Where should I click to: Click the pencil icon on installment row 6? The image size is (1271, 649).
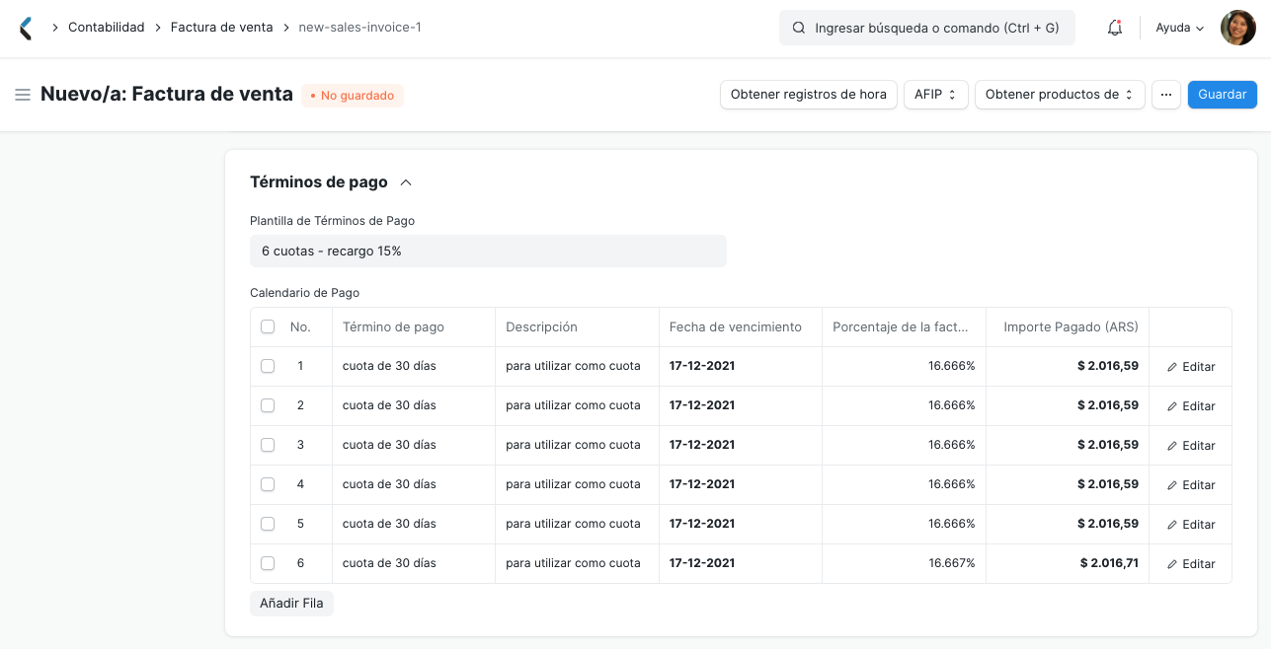[x=1190, y=563]
